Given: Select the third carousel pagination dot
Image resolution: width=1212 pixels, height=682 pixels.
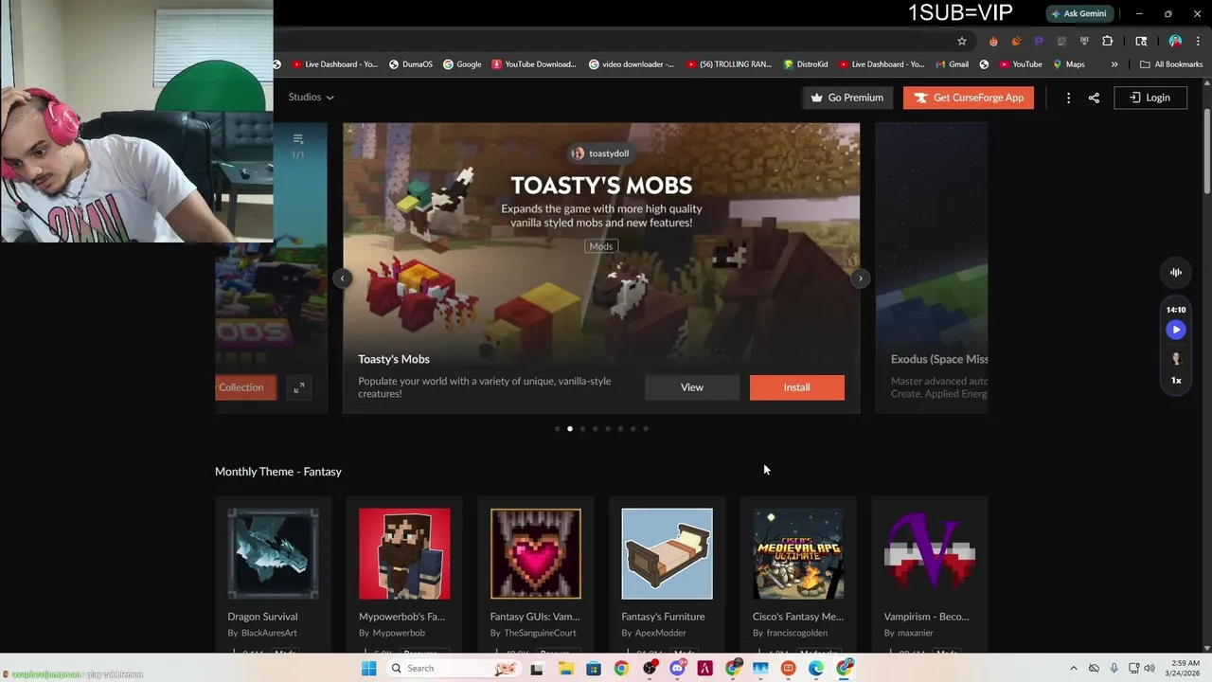Looking at the screenshot, I should click(x=582, y=429).
